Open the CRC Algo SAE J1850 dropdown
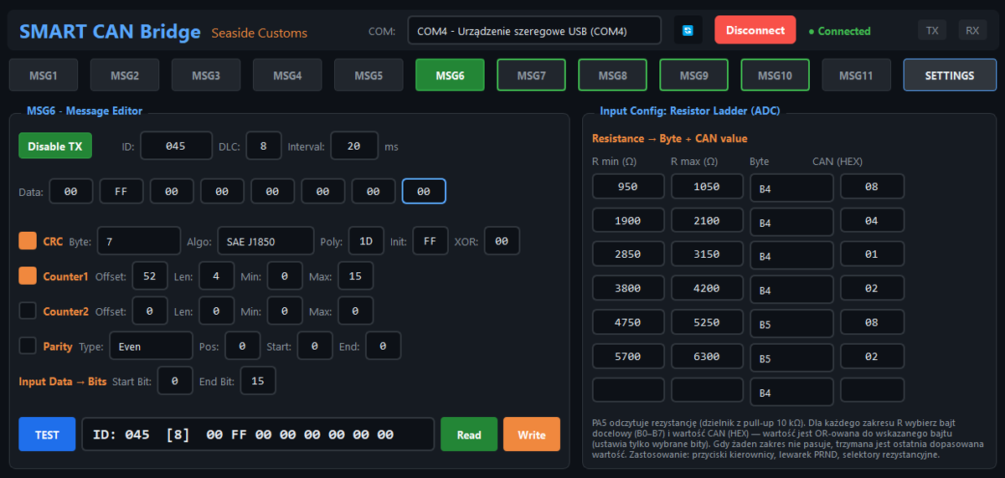Image resolution: width=1005 pixels, height=478 pixels. tap(265, 241)
